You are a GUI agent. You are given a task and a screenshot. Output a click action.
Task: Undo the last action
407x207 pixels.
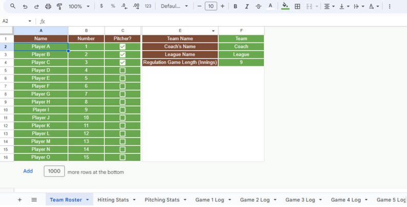pyautogui.click(x=25, y=7)
